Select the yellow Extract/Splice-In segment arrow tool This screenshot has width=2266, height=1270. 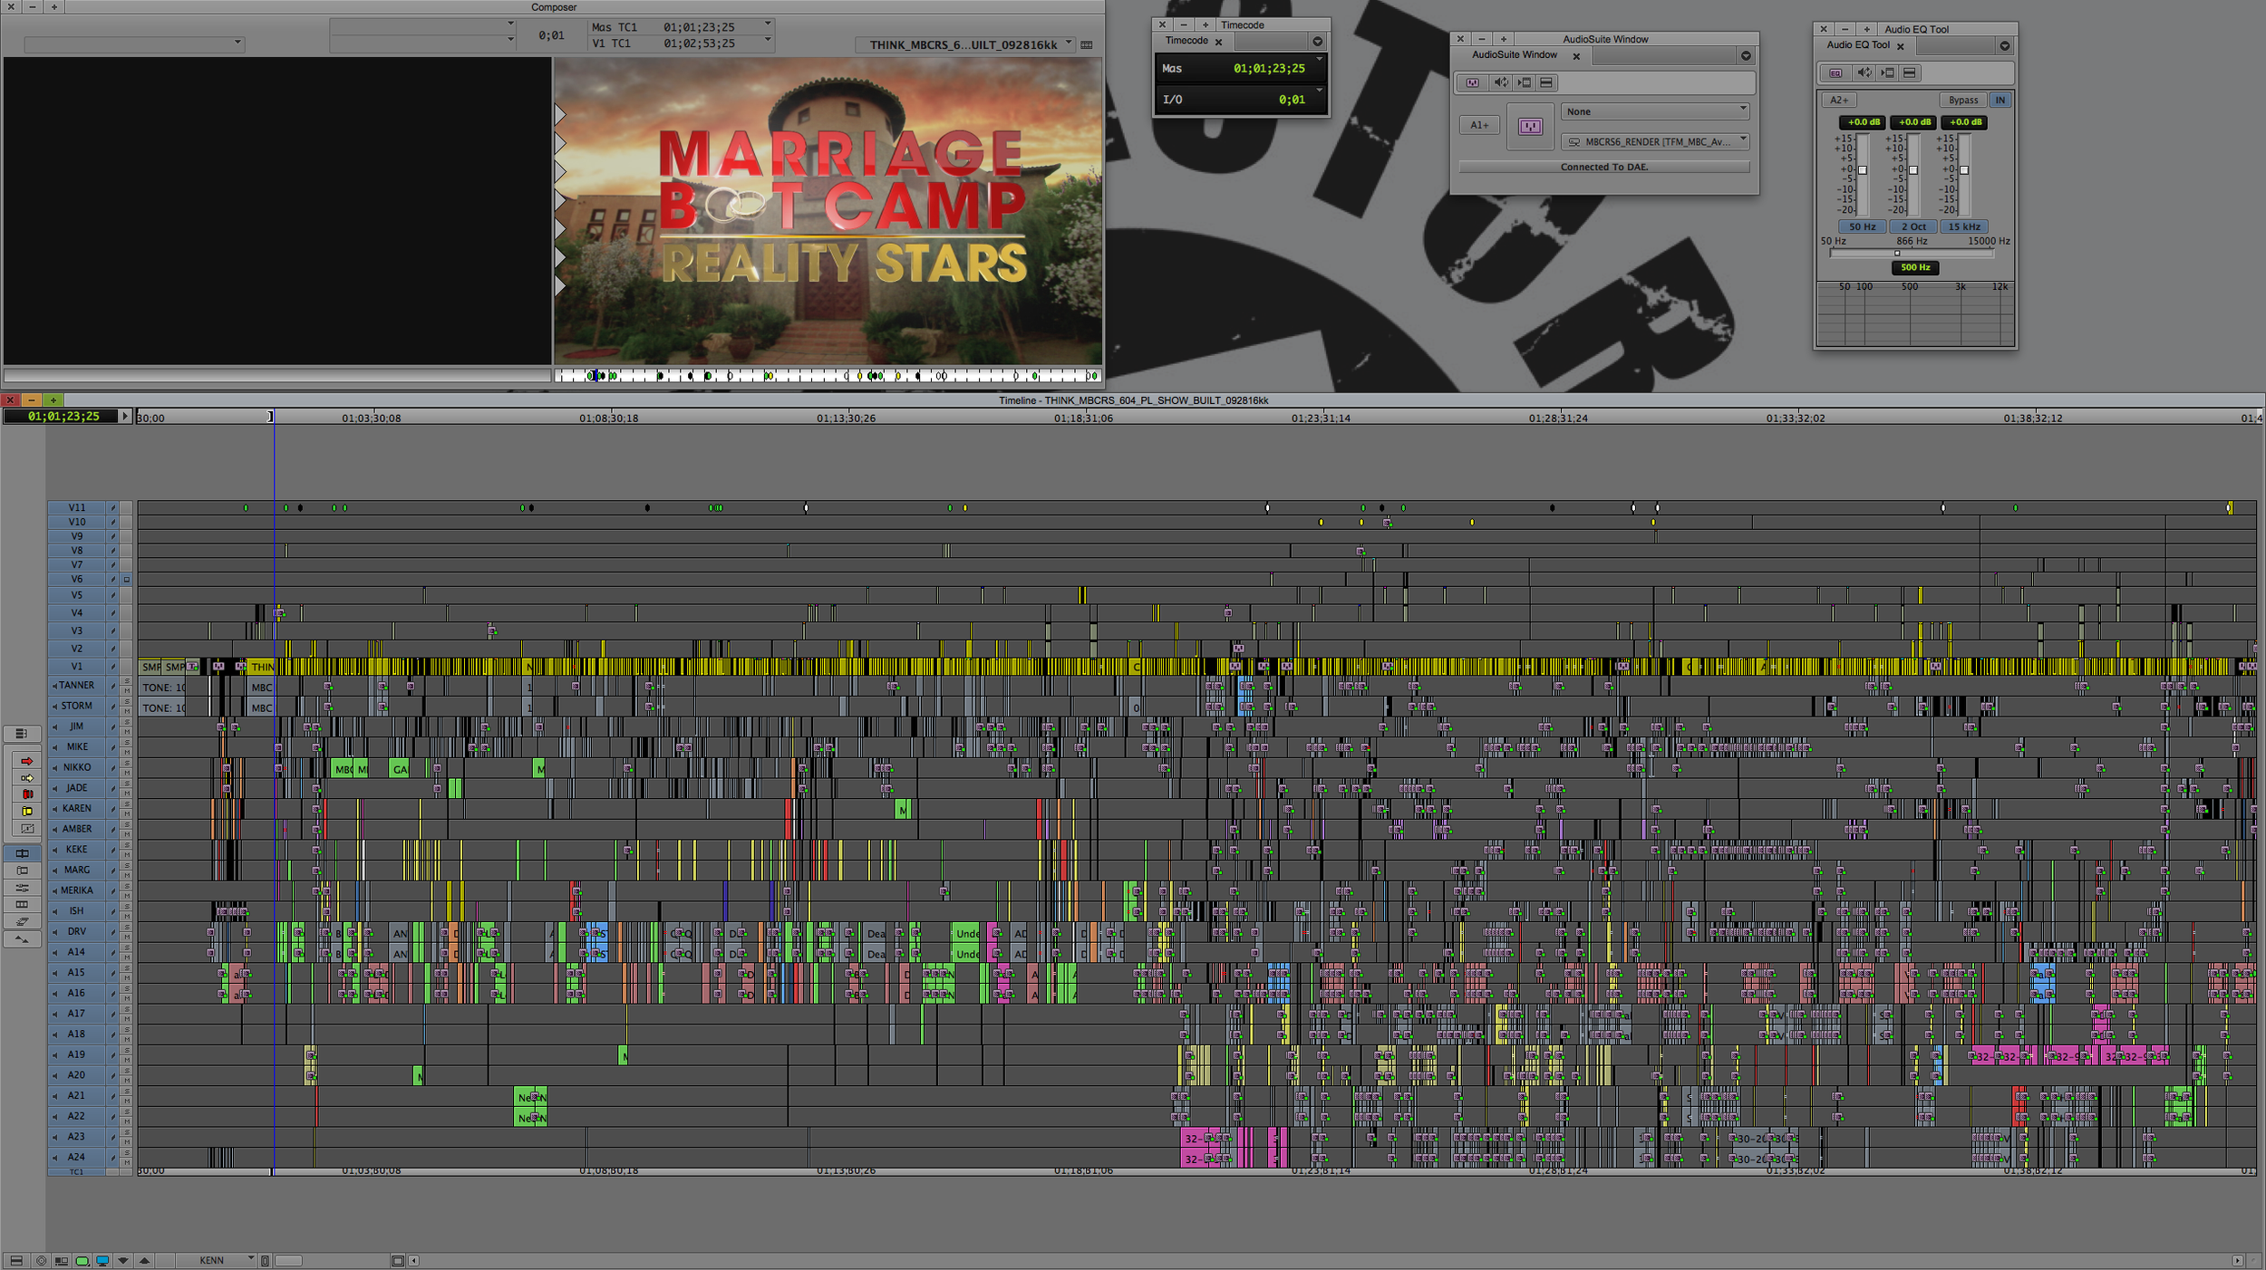click(26, 778)
